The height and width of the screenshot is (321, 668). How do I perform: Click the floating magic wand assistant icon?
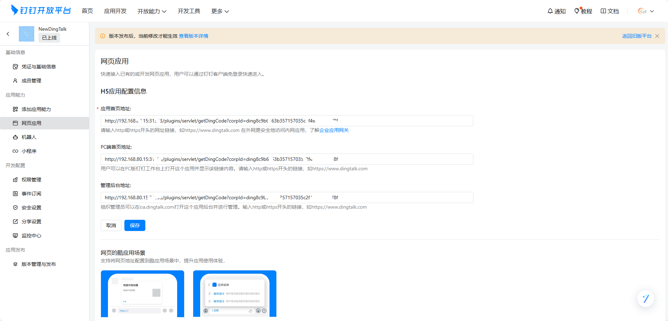(x=645, y=299)
